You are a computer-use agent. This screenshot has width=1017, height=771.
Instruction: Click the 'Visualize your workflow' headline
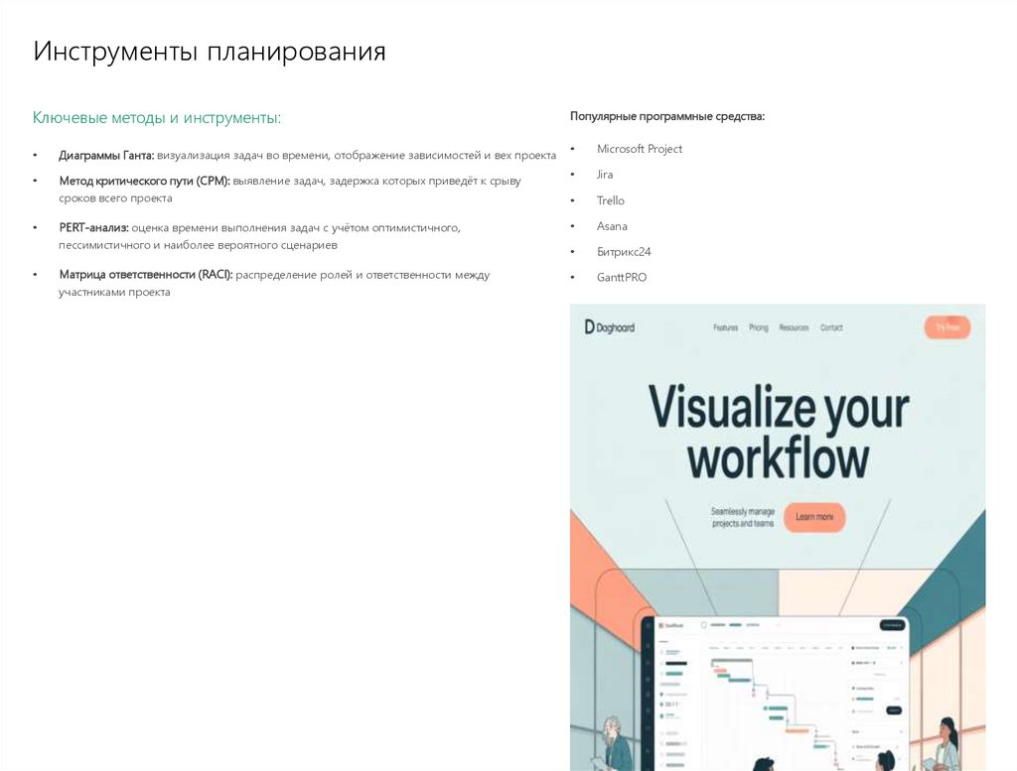779,432
